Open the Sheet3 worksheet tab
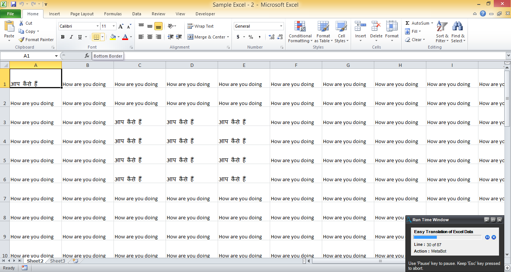Screen dimensions: 511x272 (x=57, y=261)
